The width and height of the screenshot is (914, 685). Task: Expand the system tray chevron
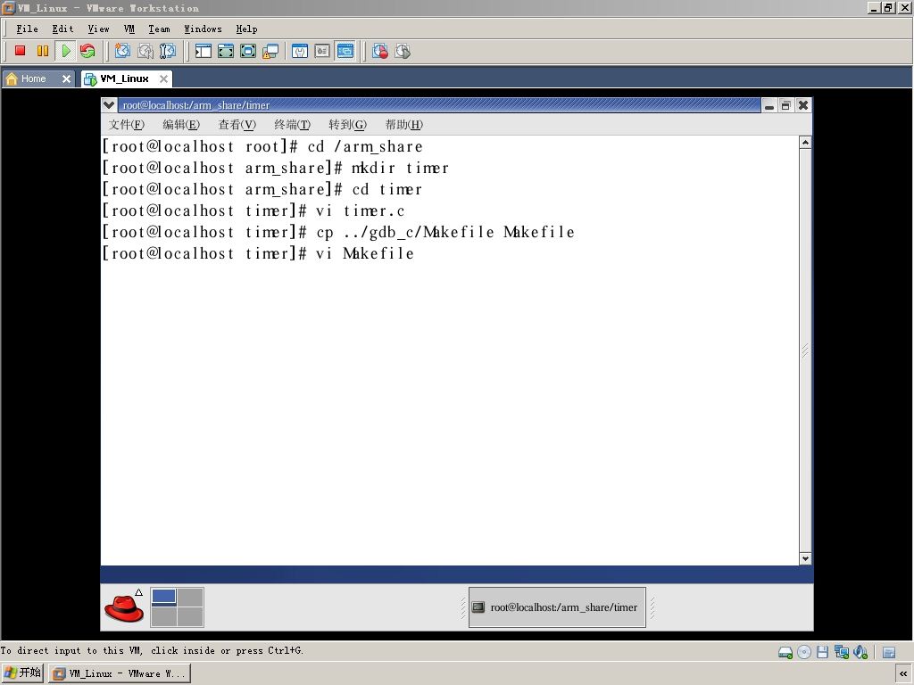[903, 673]
